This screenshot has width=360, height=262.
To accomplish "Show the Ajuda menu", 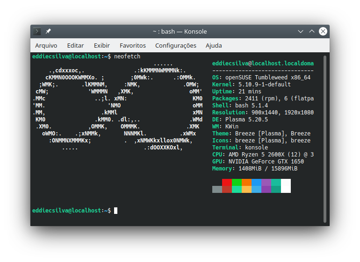I will coord(214,45).
